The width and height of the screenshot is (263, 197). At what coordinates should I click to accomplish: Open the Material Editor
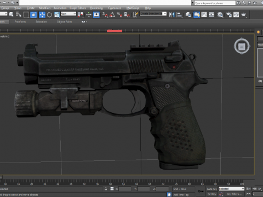(220, 15)
